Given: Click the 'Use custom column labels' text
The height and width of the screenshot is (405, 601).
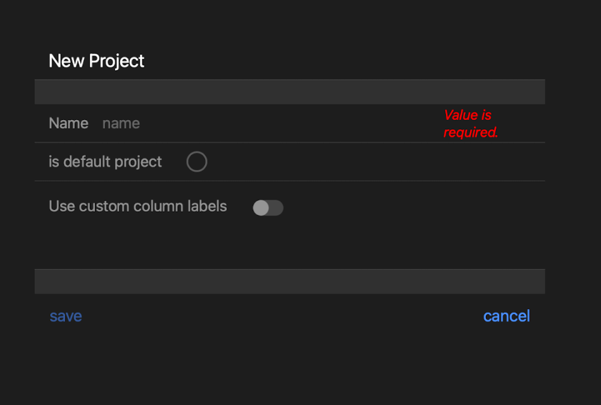Looking at the screenshot, I should 137,206.
